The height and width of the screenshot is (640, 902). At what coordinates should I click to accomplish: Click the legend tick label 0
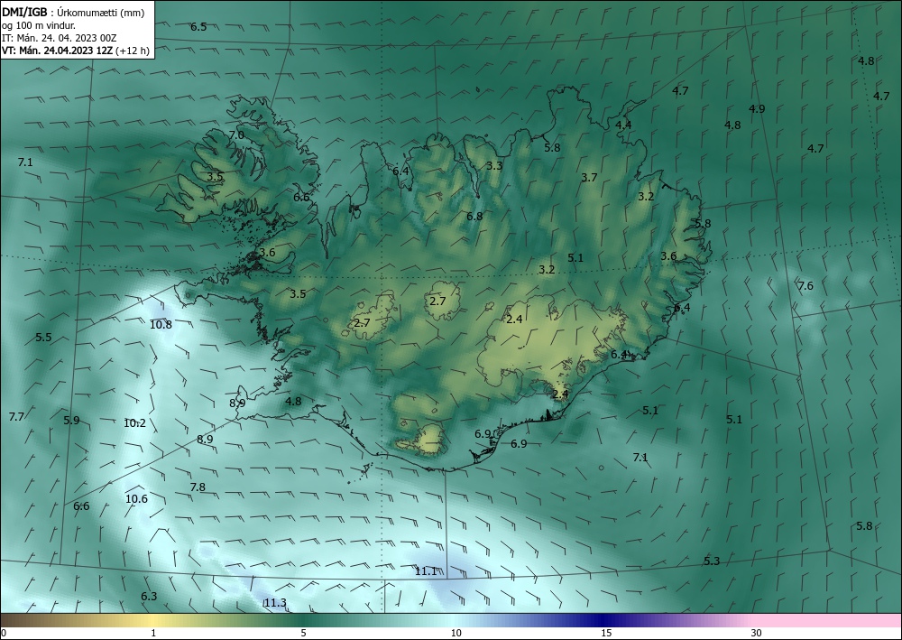point(4,634)
